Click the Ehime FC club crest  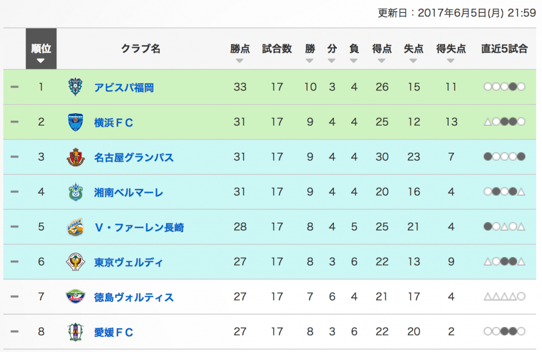click(75, 331)
